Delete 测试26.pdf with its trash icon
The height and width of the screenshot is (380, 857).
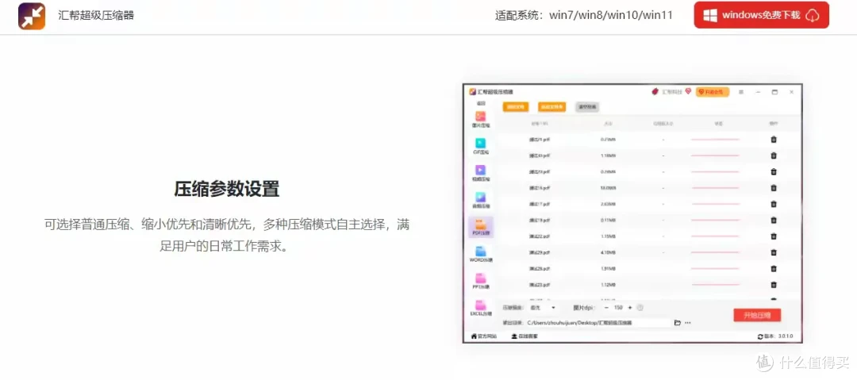774,268
